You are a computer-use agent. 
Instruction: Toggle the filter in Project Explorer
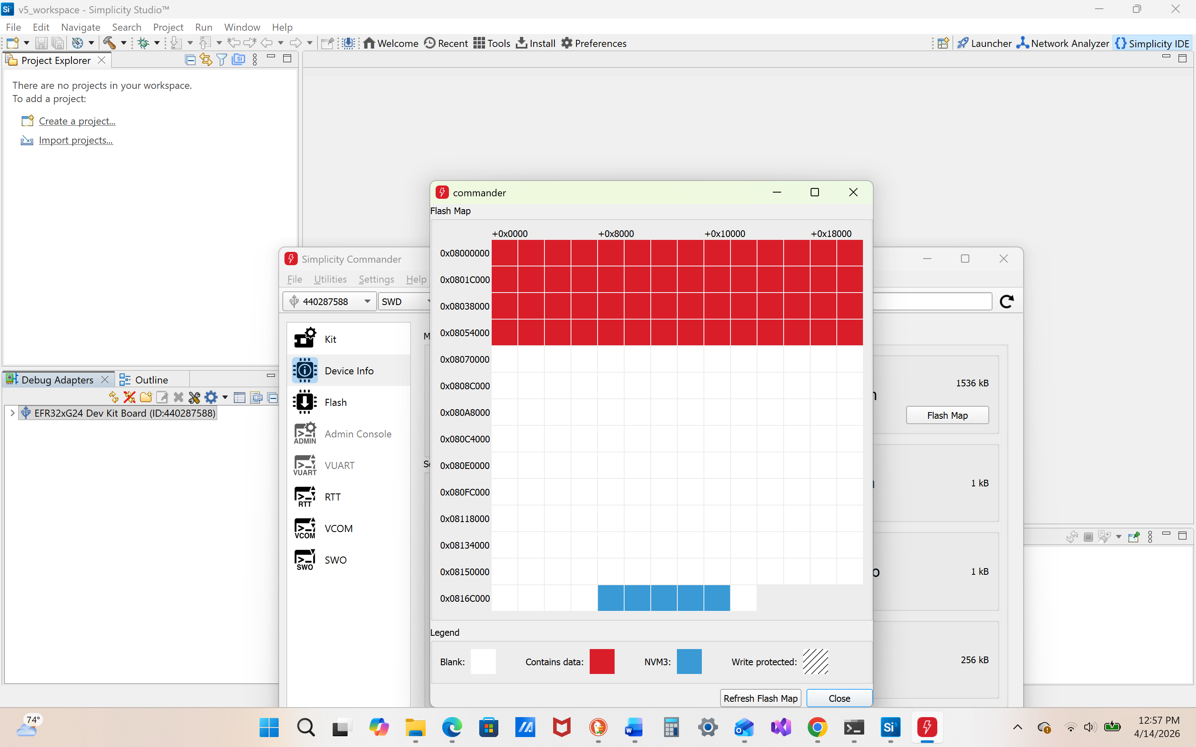pyautogui.click(x=221, y=59)
